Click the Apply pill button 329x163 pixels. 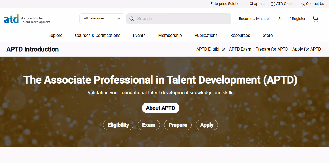(207, 125)
